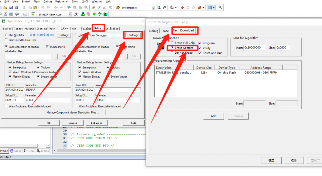Click the RAM for Algorithm Start field
Viewport: 322px width, 176px height.
click(x=254, y=48)
